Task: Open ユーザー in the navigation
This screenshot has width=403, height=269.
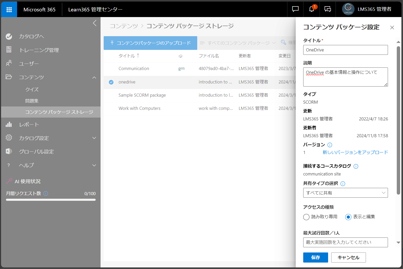Action: click(29, 64)
